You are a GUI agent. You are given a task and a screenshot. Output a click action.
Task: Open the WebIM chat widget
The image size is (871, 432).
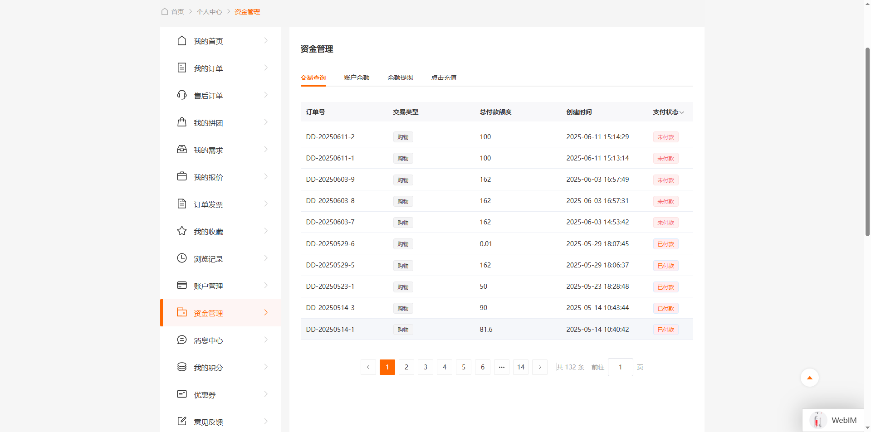(833, 420)
